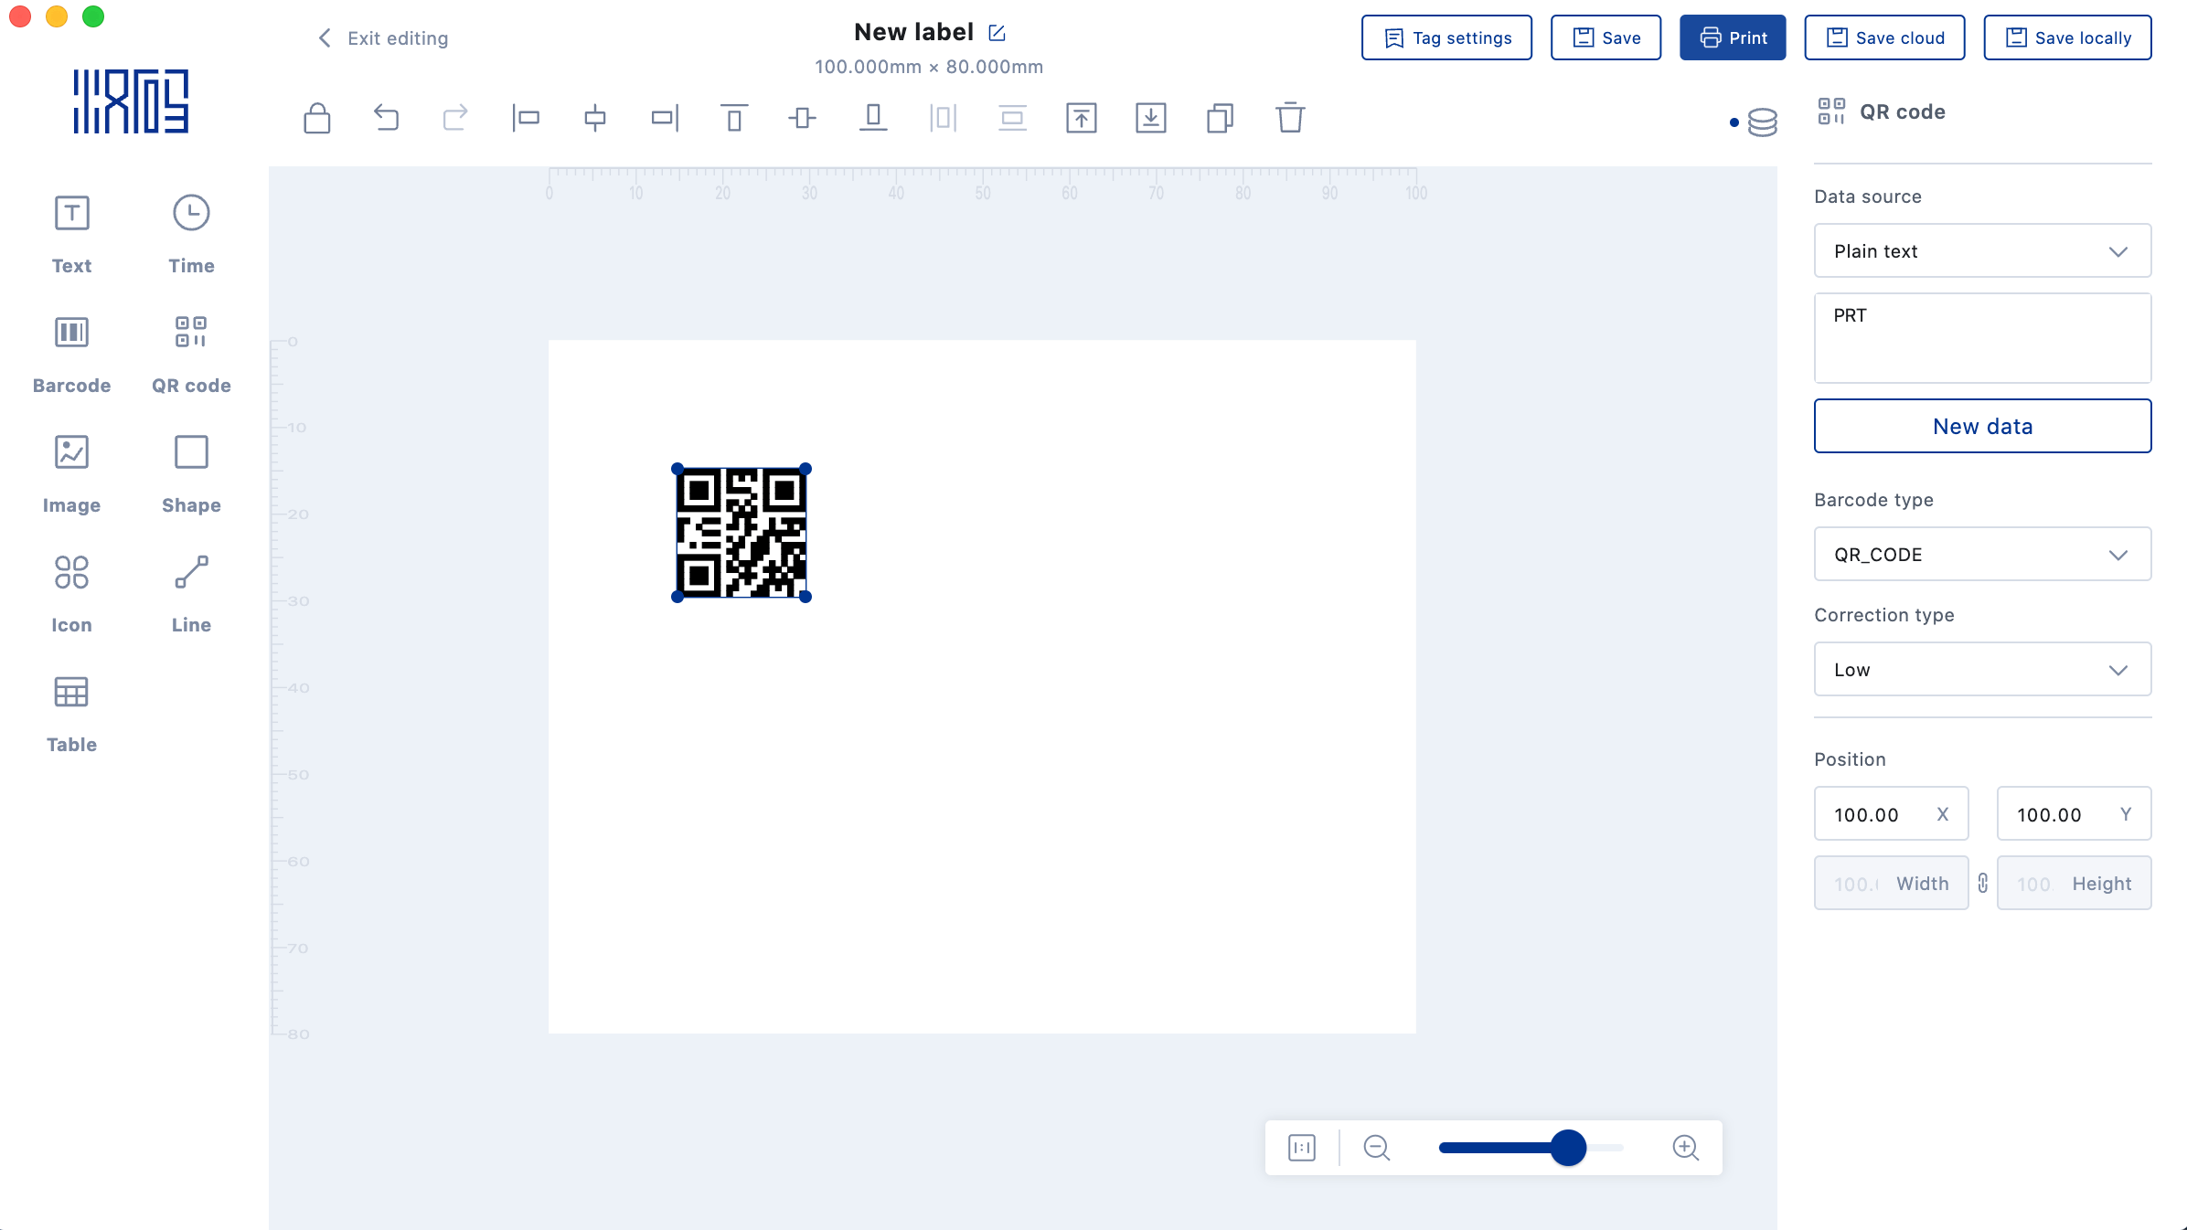Align selection to left edge icon
Screen dimensions: 2187x1230
[526, 118]
